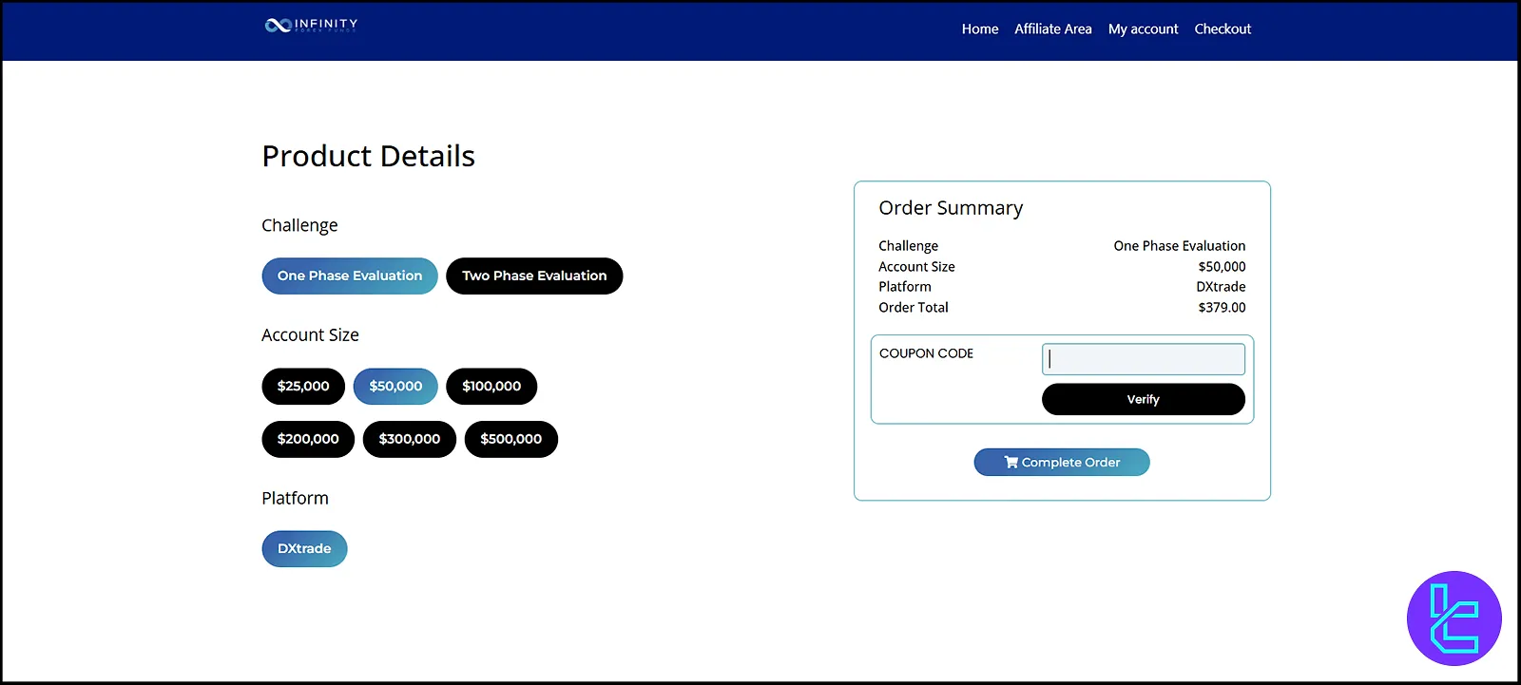
Task: Click the $379.00 order total value
Action: click(x=1221, y=308)
